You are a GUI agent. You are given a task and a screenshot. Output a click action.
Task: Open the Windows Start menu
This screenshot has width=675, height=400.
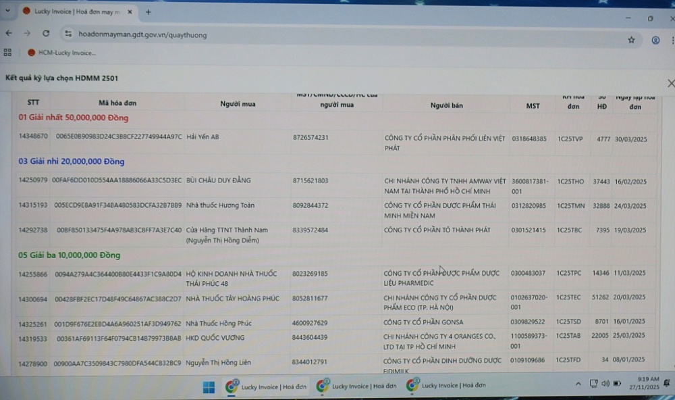209,386
